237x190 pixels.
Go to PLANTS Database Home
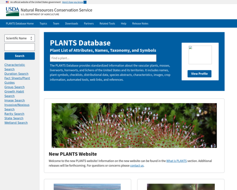coord(20,23)
